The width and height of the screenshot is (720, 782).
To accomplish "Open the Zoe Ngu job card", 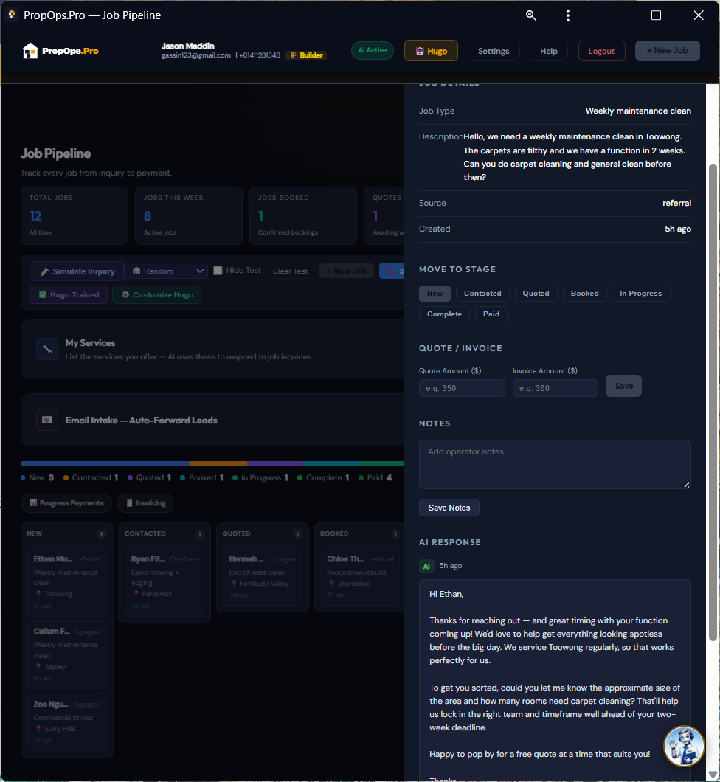I will pos(67,722).
